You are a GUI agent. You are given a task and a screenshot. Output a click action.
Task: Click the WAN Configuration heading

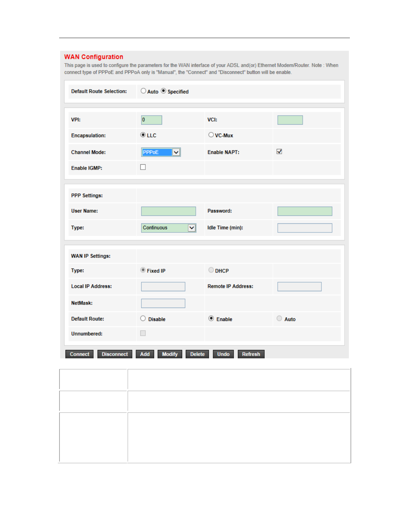94,57
